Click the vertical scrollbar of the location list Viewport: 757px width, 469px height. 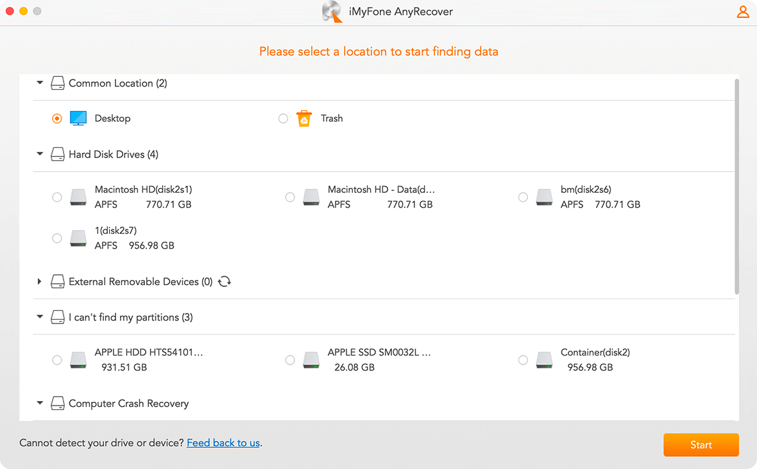(x=736, y=186)
